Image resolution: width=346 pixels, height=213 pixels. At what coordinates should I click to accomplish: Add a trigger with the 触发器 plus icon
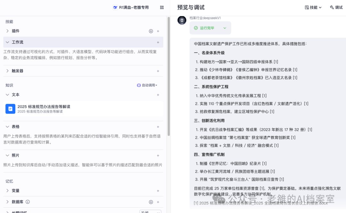click(x=158, y=71)
